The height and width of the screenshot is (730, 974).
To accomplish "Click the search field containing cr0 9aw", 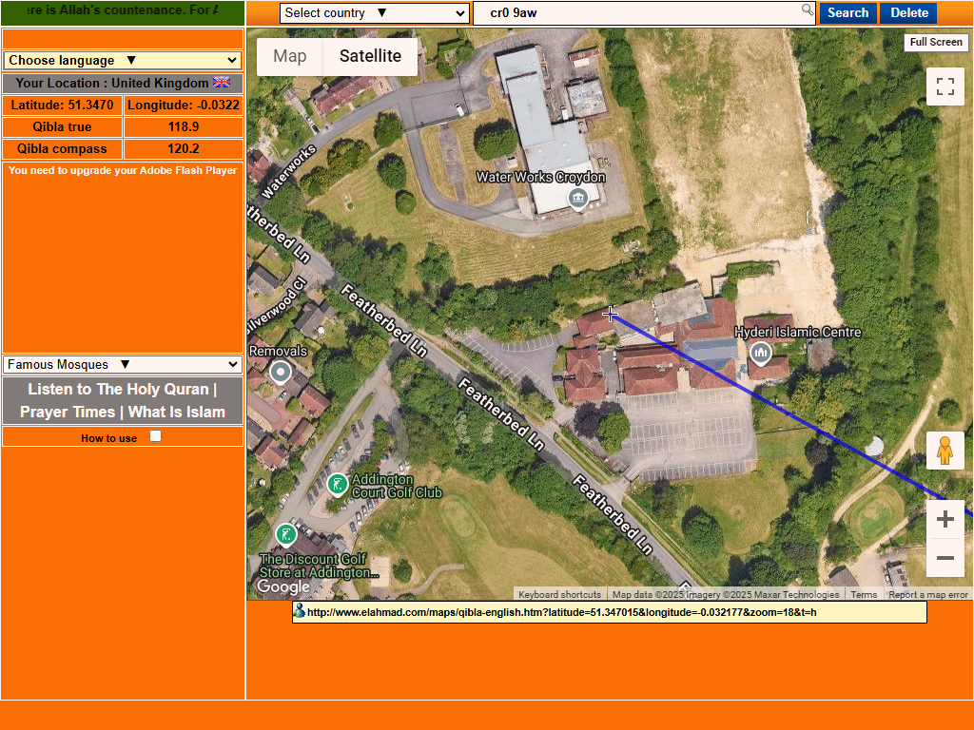I will (x=644, y=13).
